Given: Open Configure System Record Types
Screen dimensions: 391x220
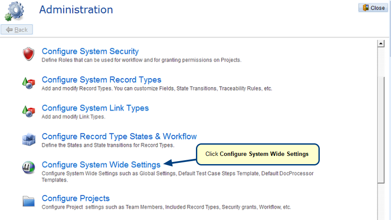Looking at the screenshot, I should click(x=101, y=80).
